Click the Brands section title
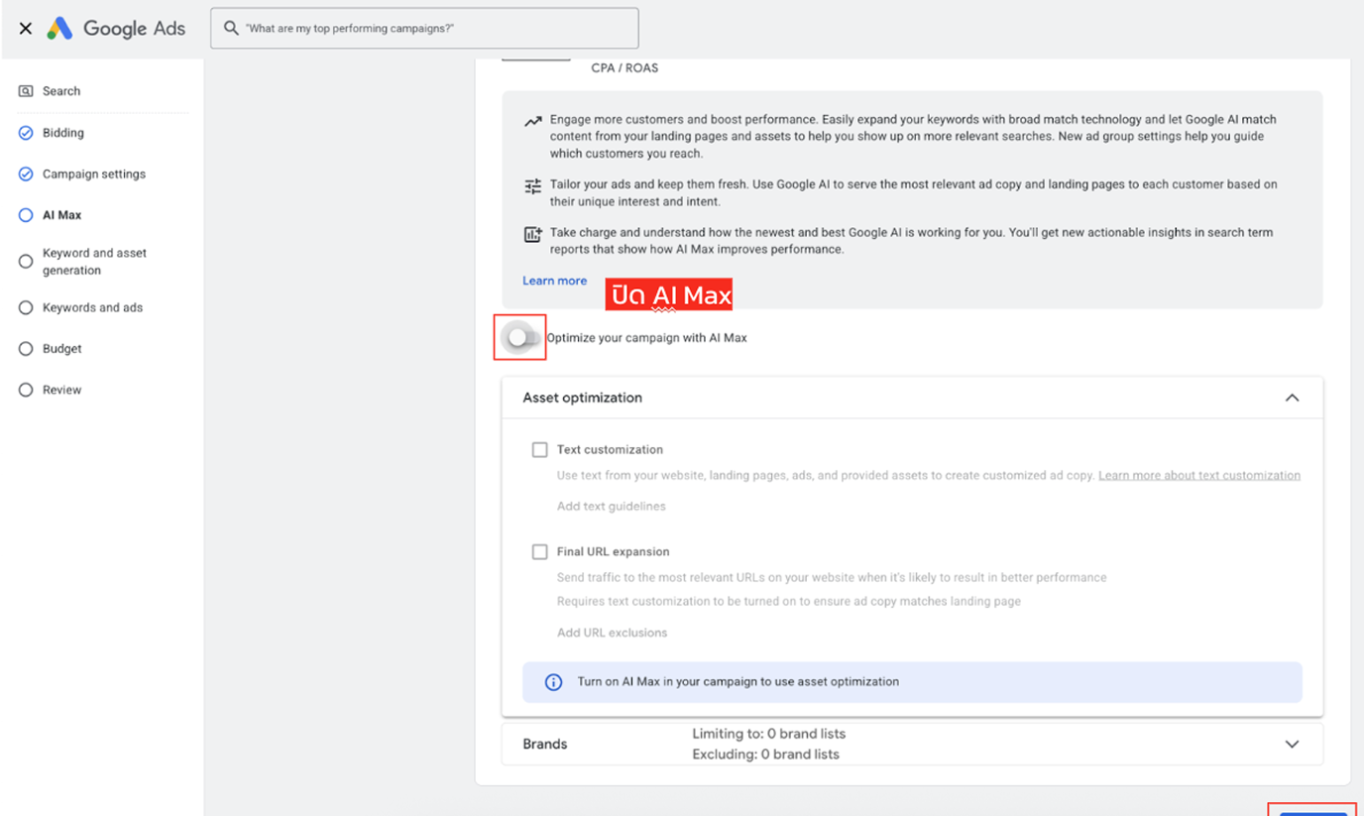This screenshot has height=816, width=1364. [x=545, y=745]
